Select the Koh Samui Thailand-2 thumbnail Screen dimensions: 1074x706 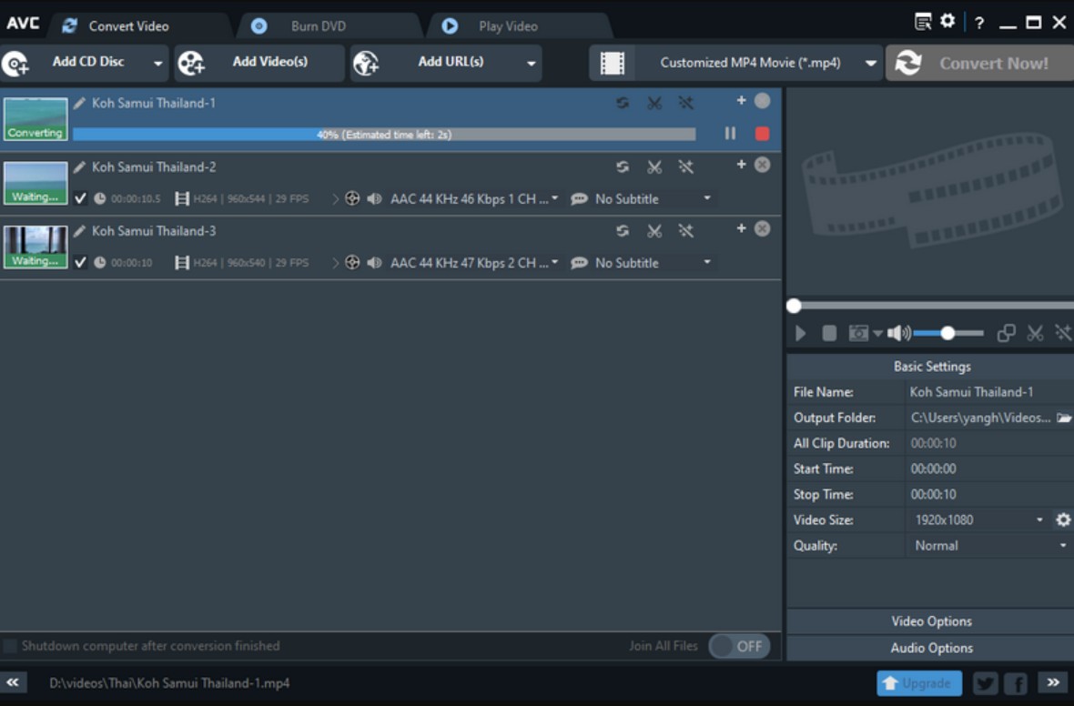point(35,183)
